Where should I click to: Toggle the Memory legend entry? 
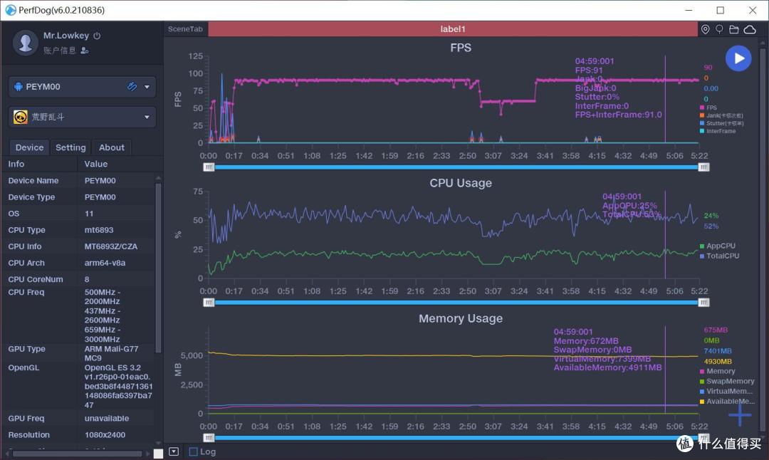point(718,371)
